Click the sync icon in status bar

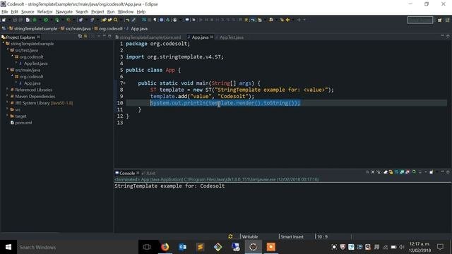pos(230,236)
